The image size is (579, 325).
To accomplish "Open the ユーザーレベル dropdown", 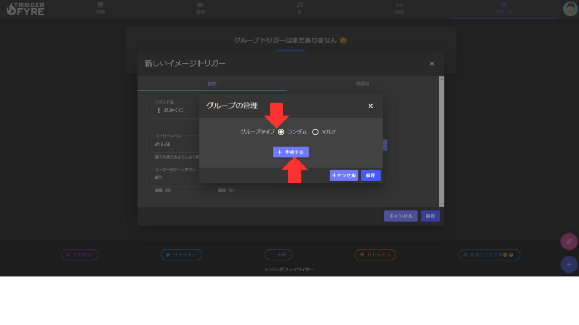I will click(175, 144).
